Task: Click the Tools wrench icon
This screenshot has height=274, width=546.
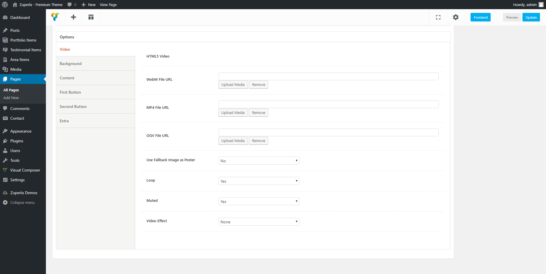Action: point(5,160)
